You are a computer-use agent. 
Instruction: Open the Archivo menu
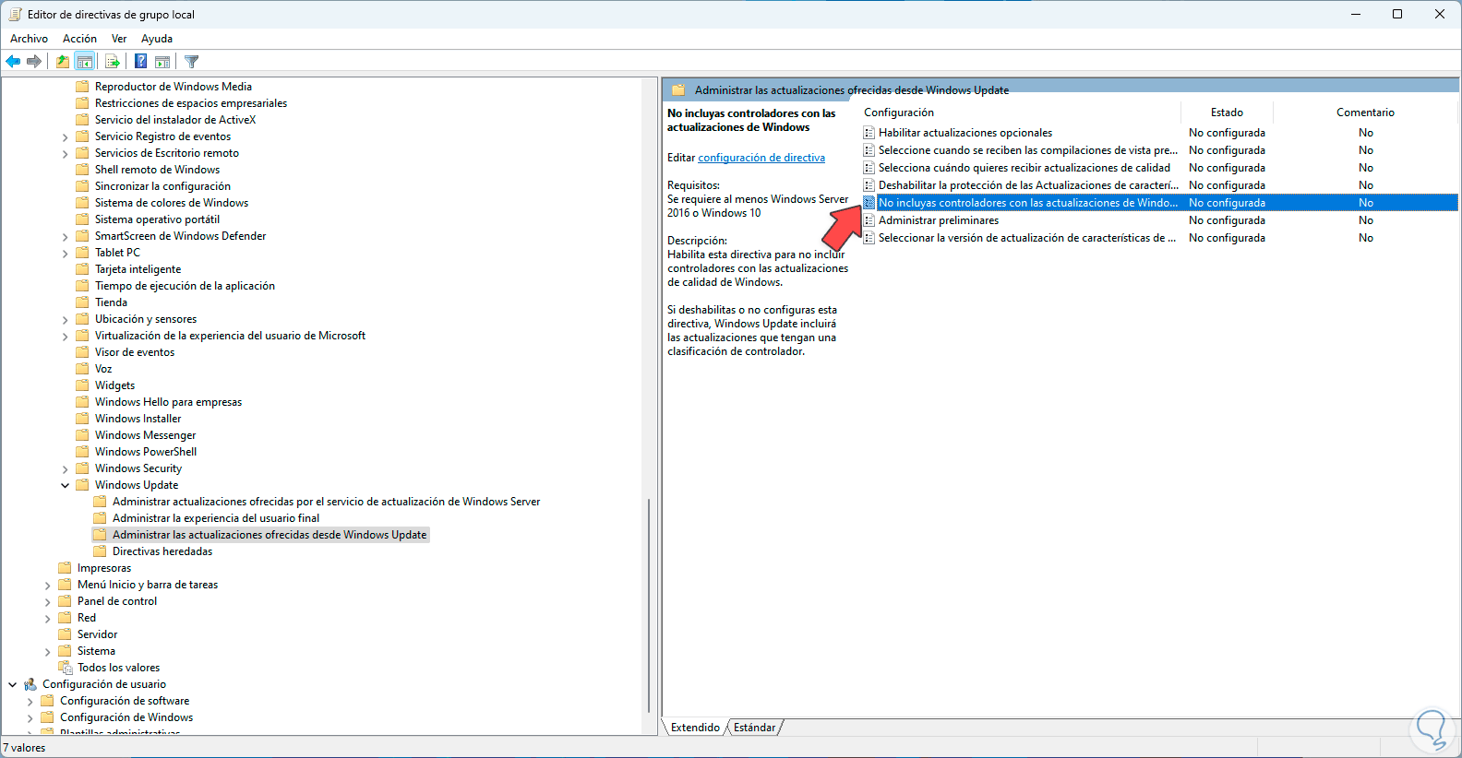(x=29, y=39)
